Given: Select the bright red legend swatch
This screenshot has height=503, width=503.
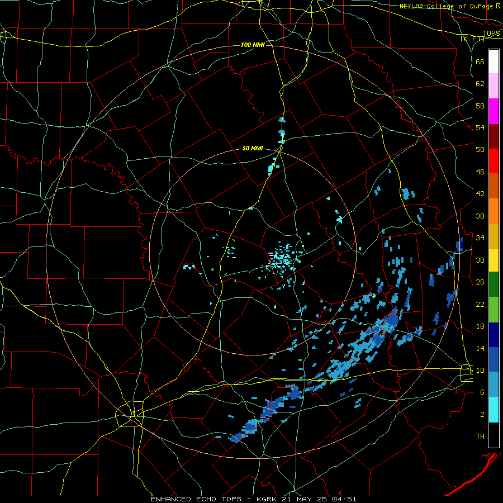Looking at the screenshot, I should (x=493, y=161).
